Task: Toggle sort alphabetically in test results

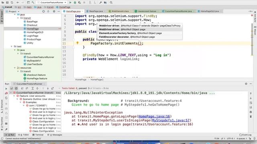Action: 22,88
